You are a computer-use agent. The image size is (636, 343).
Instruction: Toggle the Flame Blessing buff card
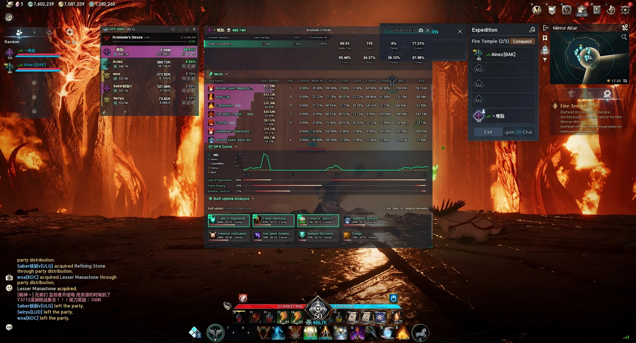[x=273, y=220]
